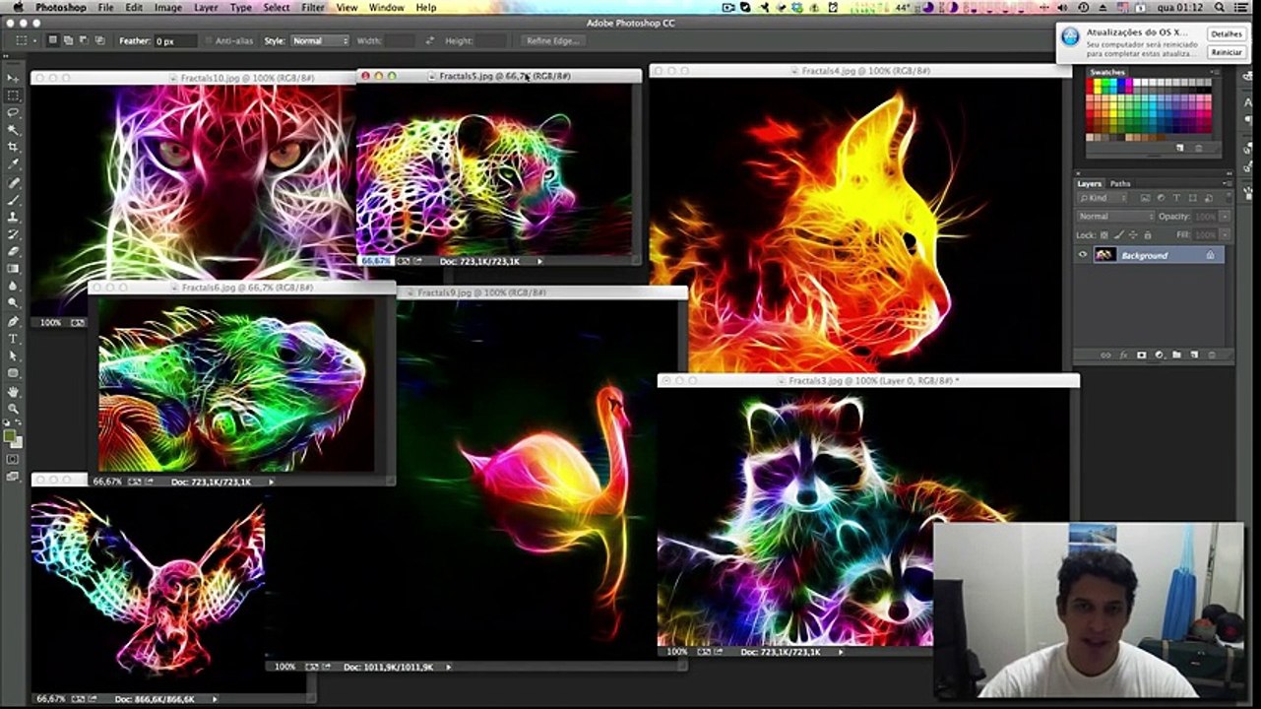Toggle New selection mode button
The image size is (1261, 709).
pos(53,41)
